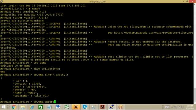This screenshot has height=110, width=196.
Task: Click the scrollbar up arrow
Action: click(195, 5)
